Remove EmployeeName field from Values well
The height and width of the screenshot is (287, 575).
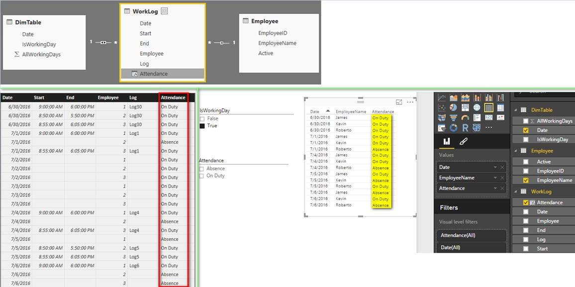(x=502, y=178)
